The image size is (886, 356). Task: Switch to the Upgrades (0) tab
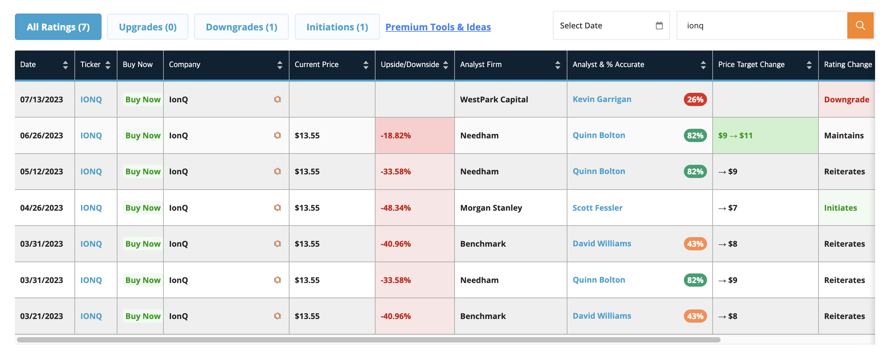pos(148,27)
